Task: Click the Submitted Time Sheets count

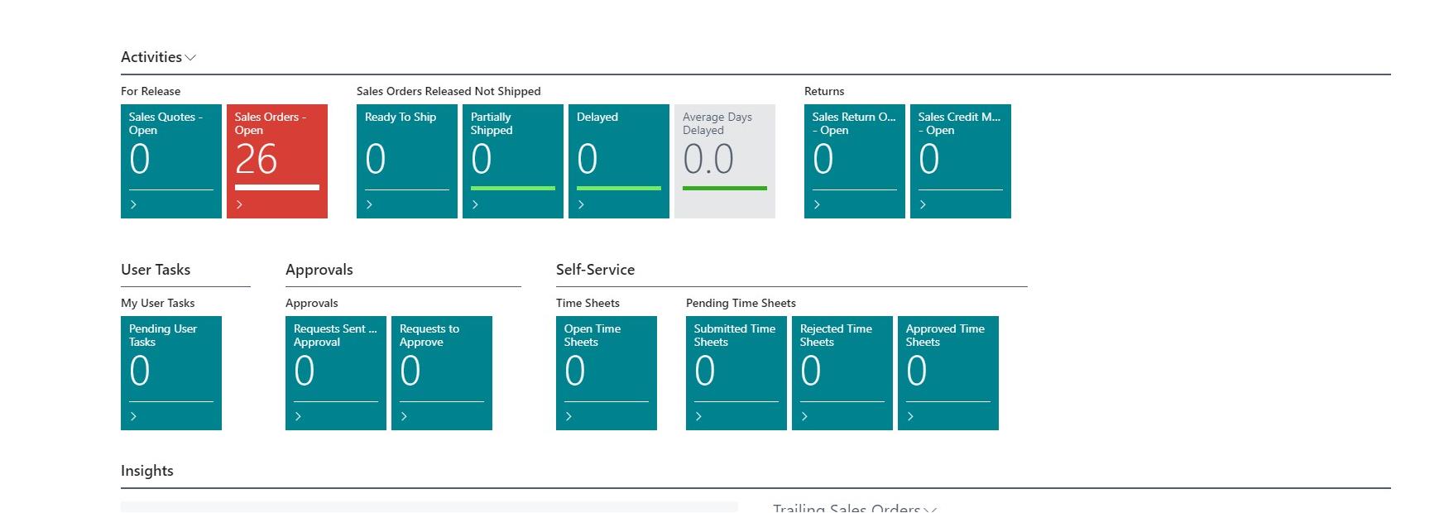Action: pos(705,371)
